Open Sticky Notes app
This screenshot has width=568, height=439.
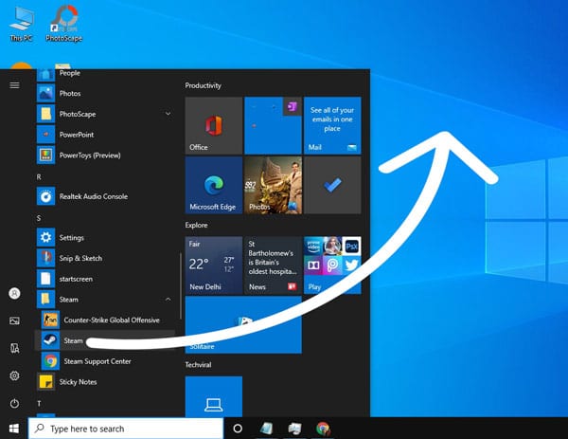(x=105, y=382)
